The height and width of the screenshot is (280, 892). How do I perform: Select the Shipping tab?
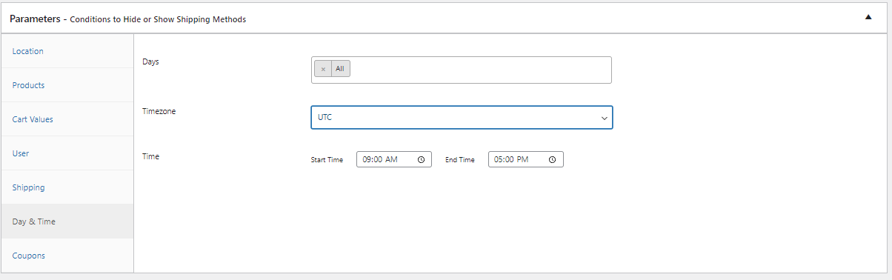(x=67, y=187)
